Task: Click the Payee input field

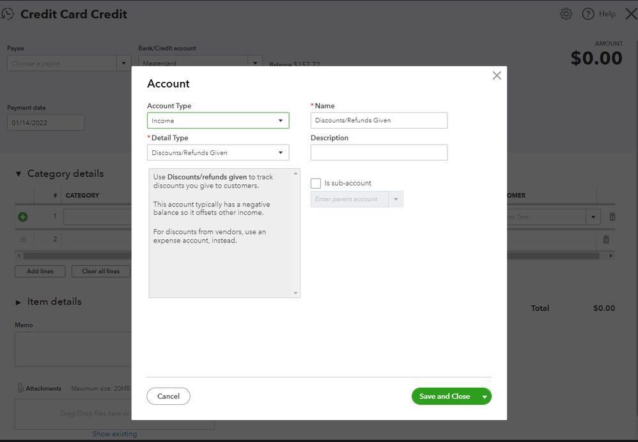Action: [x=62, y=63]
